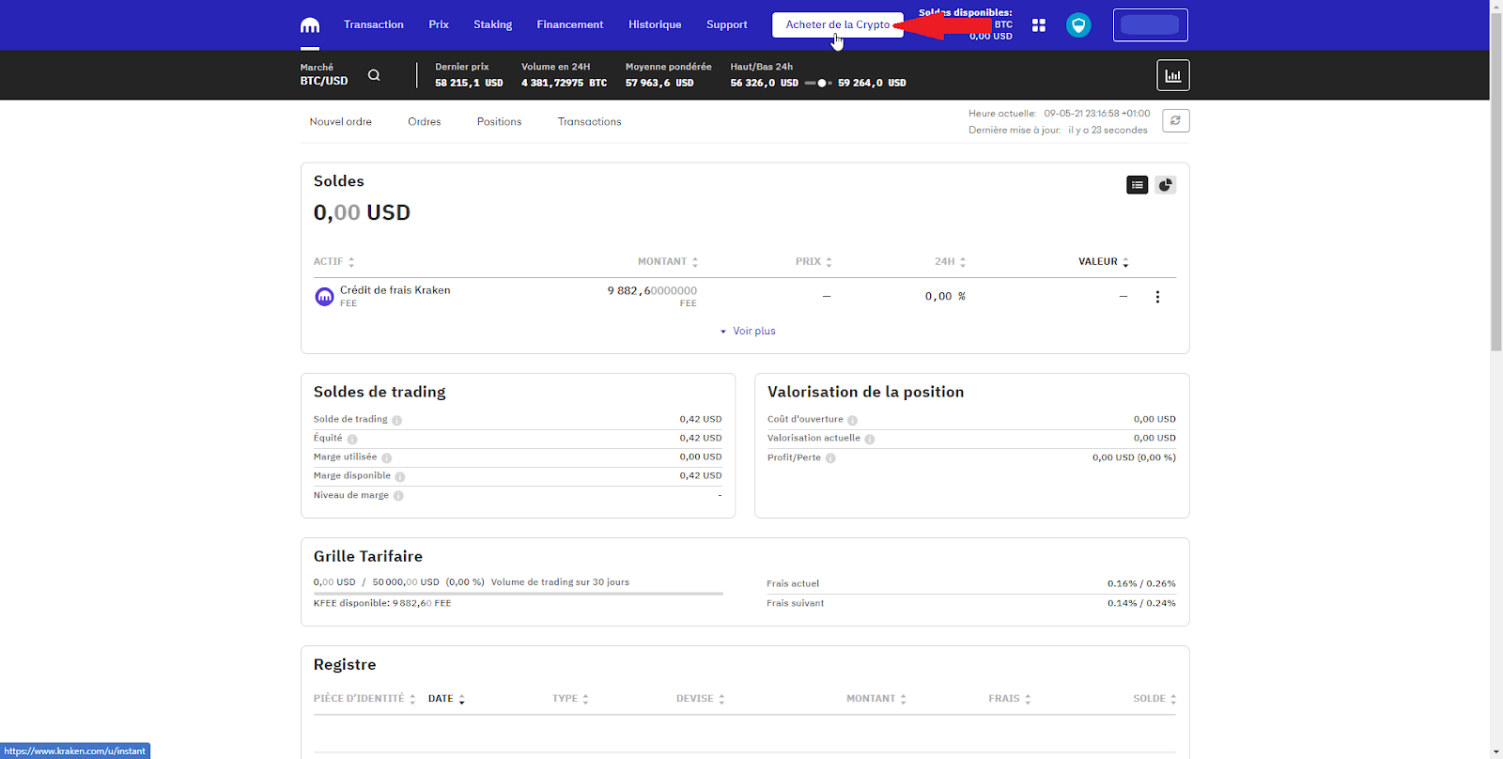Sort the Registre table by its MONTANT column

[x=876, y=699]
